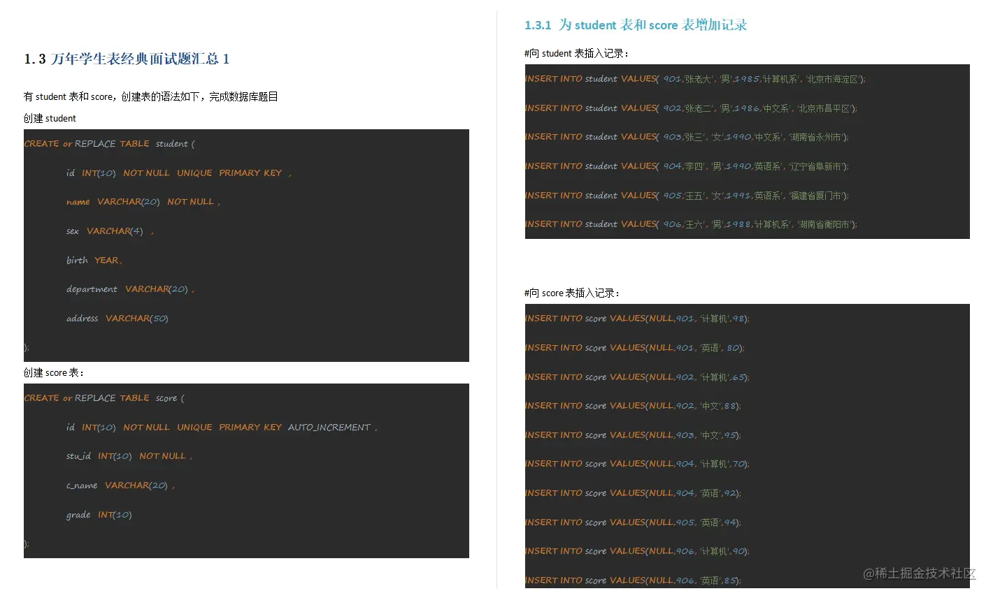The width and height of the screenshot is (993, 598).
Task: Click score insert row 902 计算机 65
Action: tap(638, 377)
